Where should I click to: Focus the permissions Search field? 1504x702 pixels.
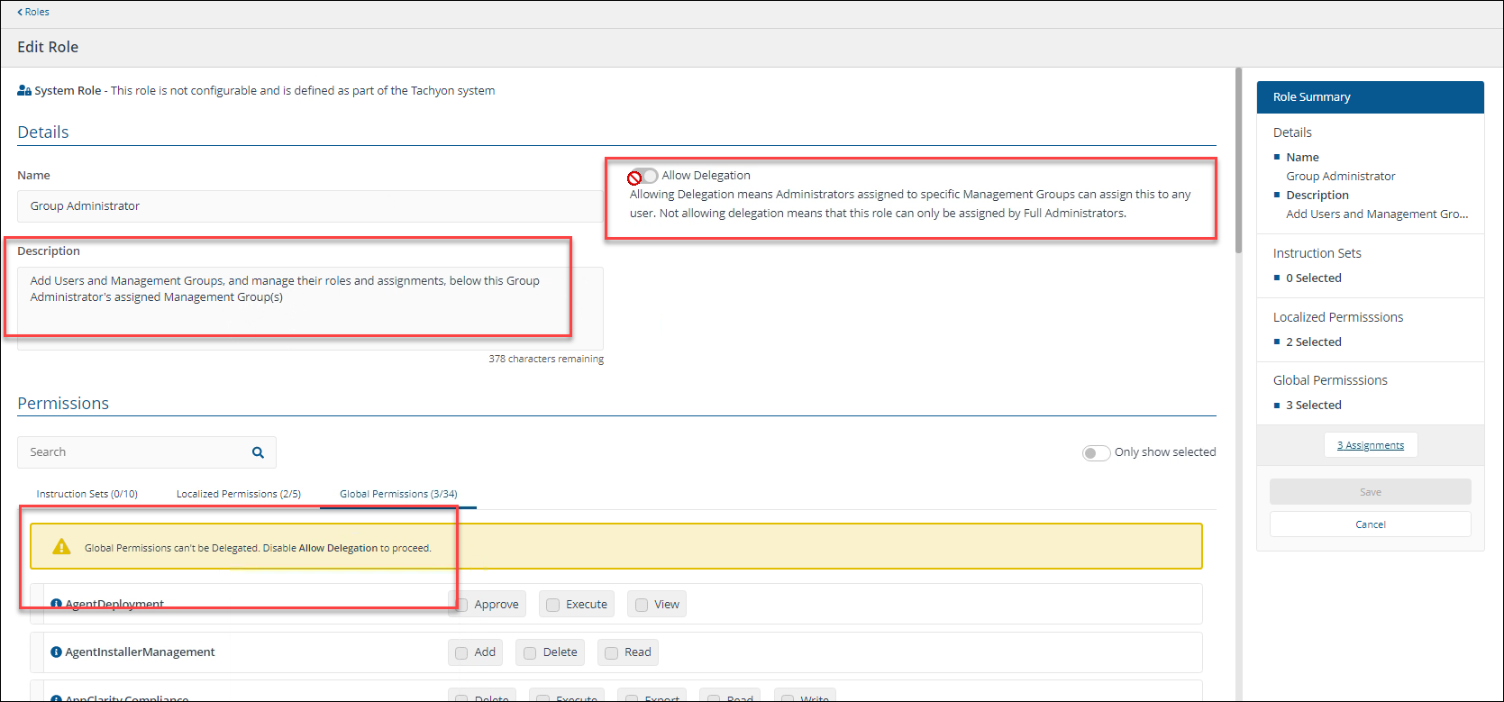pos(135,452)
